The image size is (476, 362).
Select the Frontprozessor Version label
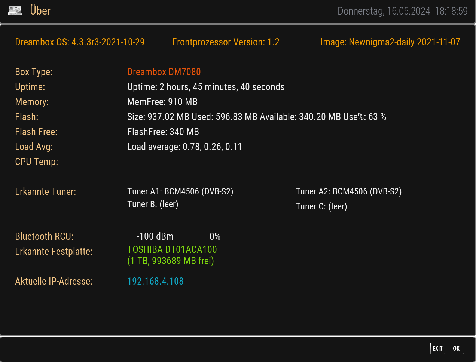226,42
